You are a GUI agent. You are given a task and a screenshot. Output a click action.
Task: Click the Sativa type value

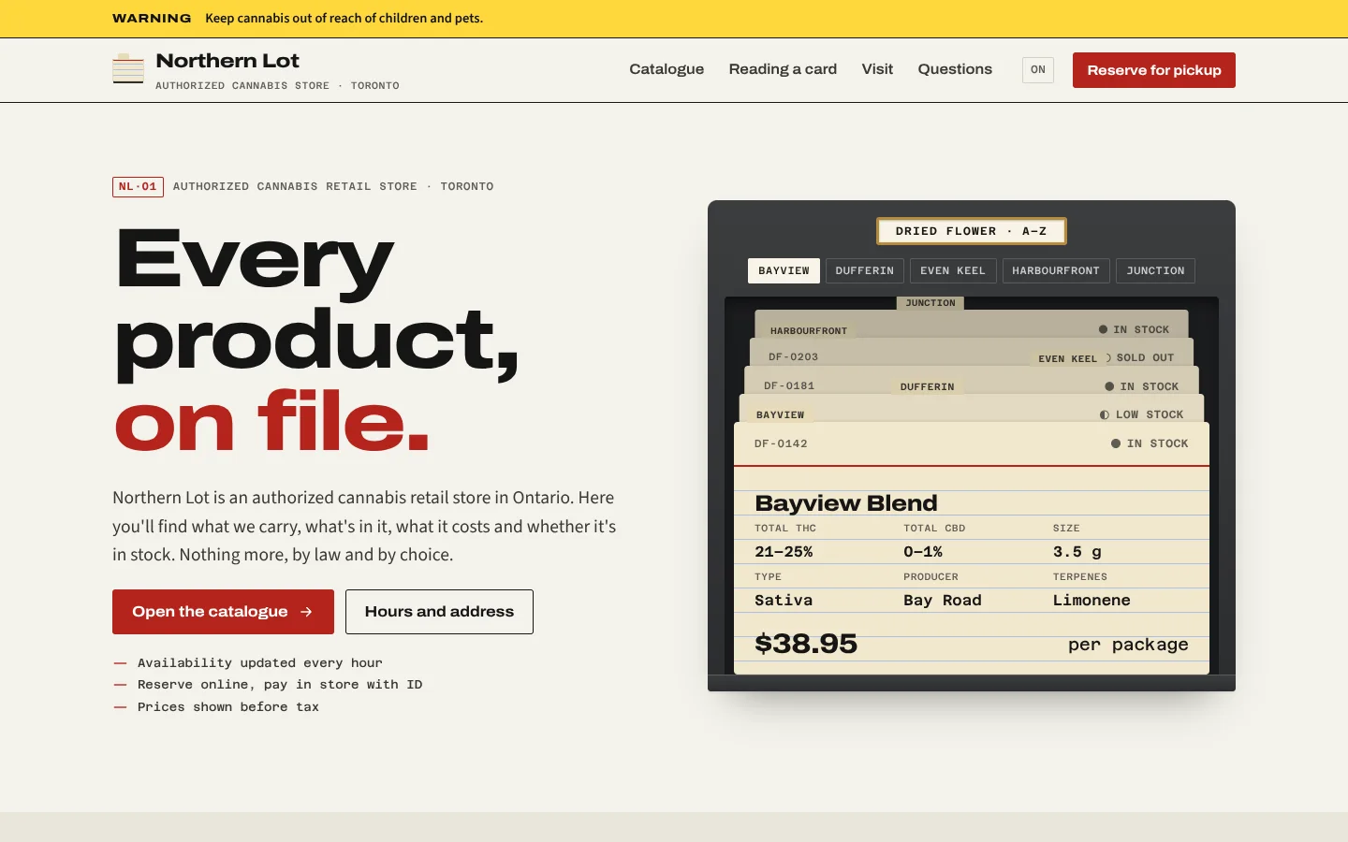click(784, 601)
